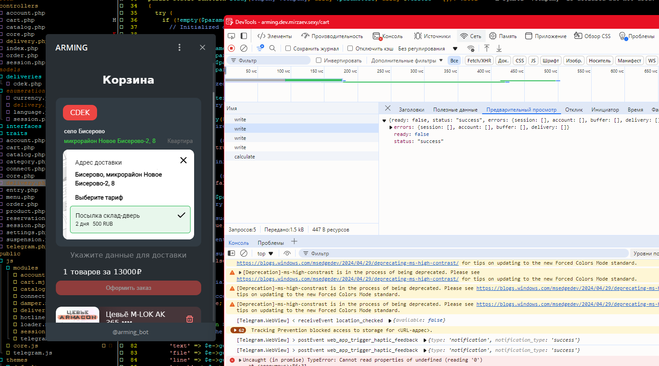Expand the first Deprecation warning message

pyautogui.click(x=240, y=272)
